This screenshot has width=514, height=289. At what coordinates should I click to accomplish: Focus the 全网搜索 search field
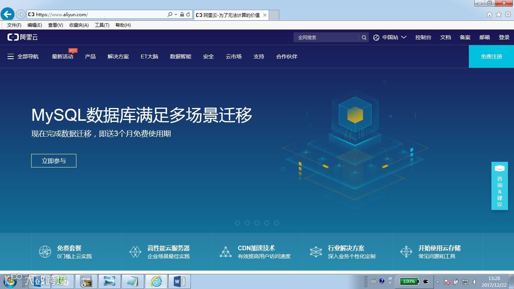[326, 37]
